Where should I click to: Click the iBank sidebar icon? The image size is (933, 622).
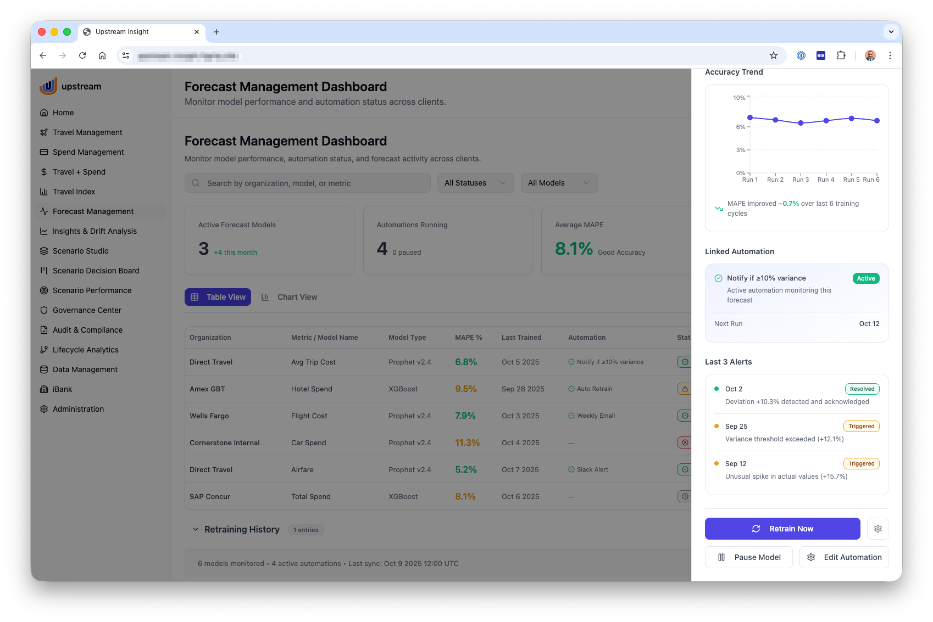44,389
